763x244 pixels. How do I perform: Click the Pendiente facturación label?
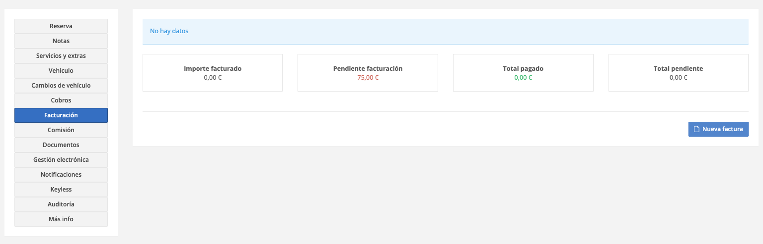coord(368,69)
